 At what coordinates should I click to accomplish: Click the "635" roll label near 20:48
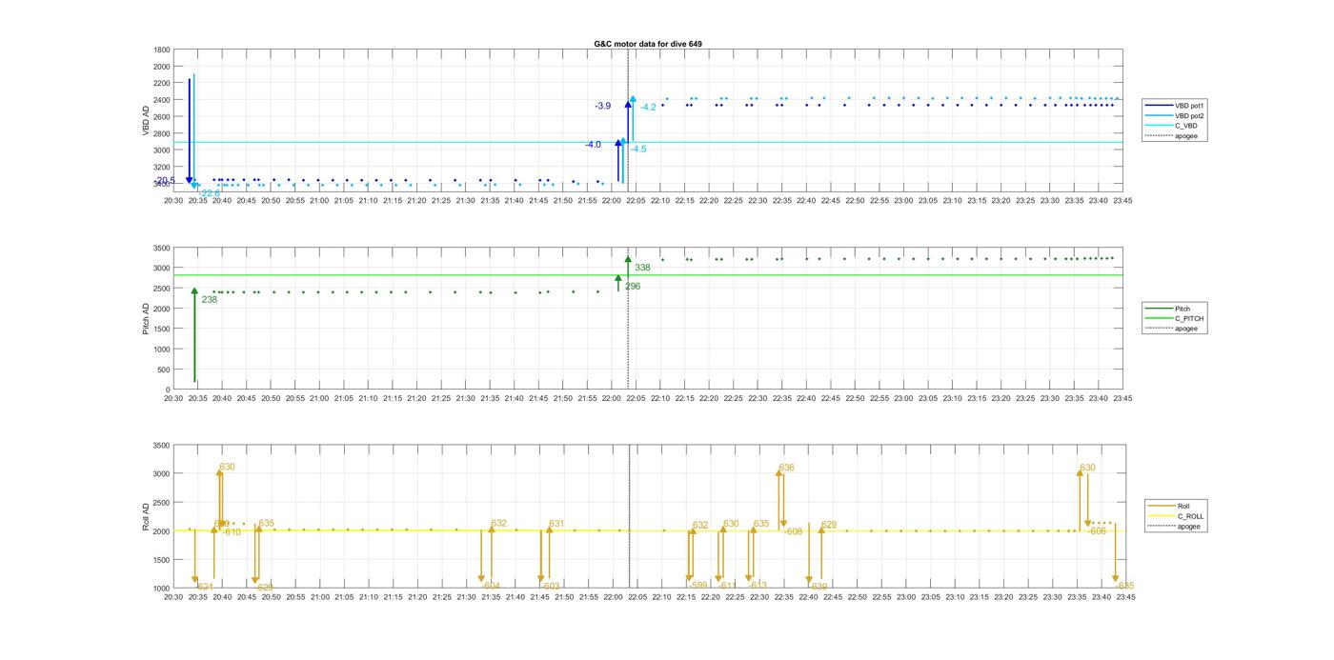click(267, 524)
